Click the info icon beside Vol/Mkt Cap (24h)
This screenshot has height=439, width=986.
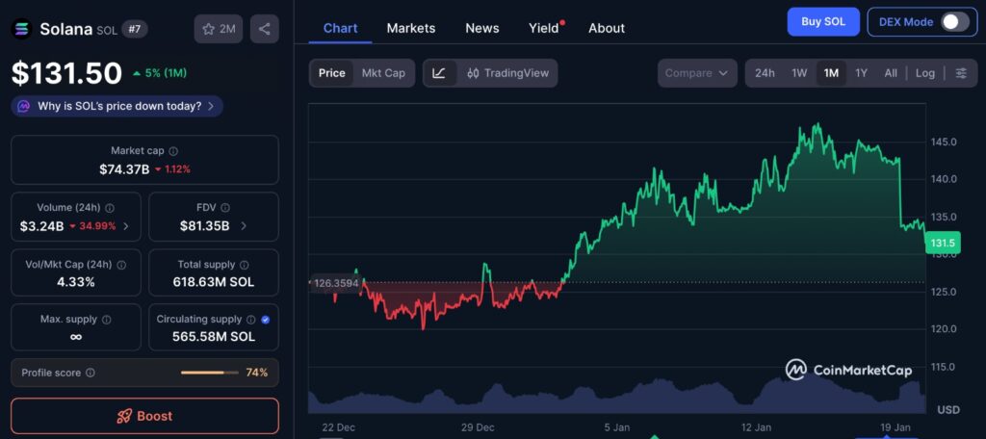(x=121, y=265)
